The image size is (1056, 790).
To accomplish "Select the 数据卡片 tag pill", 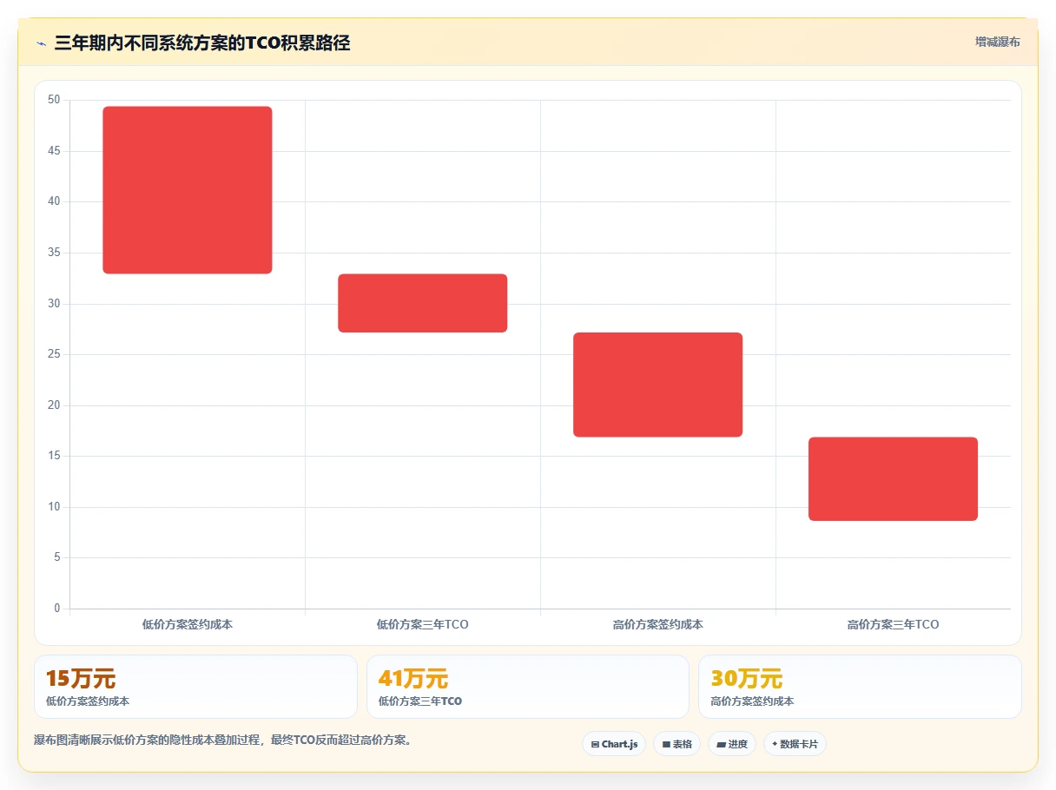I will click(795, 744).
